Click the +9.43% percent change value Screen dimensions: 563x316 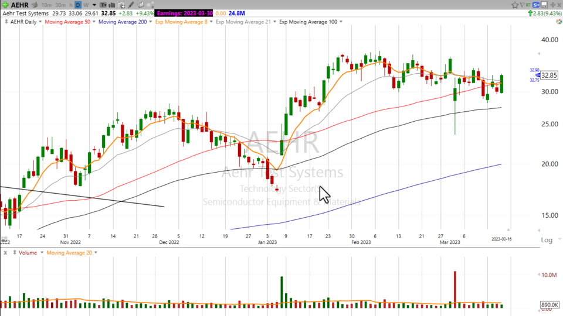pos(145,13)
